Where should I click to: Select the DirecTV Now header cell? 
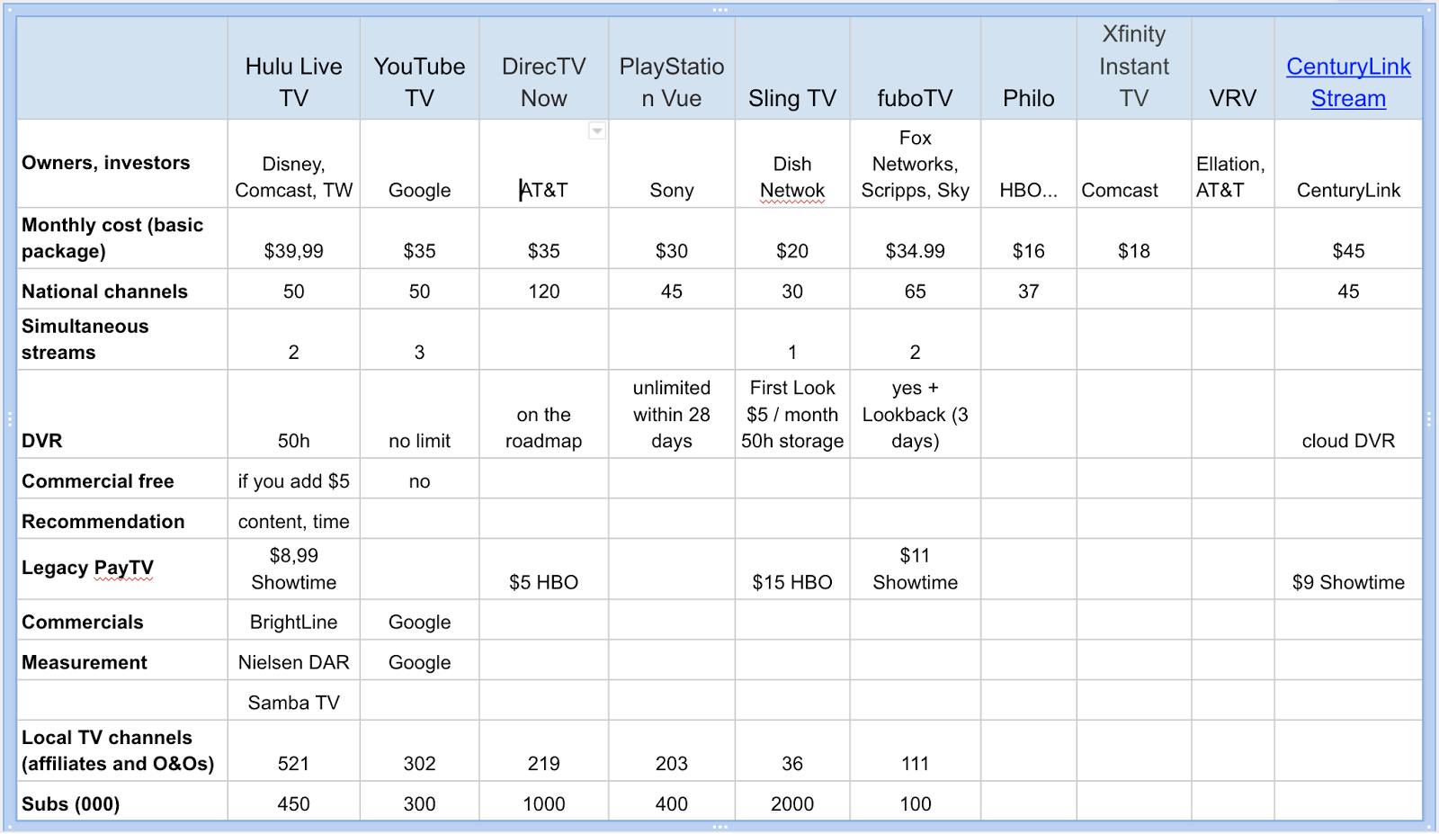544,68
